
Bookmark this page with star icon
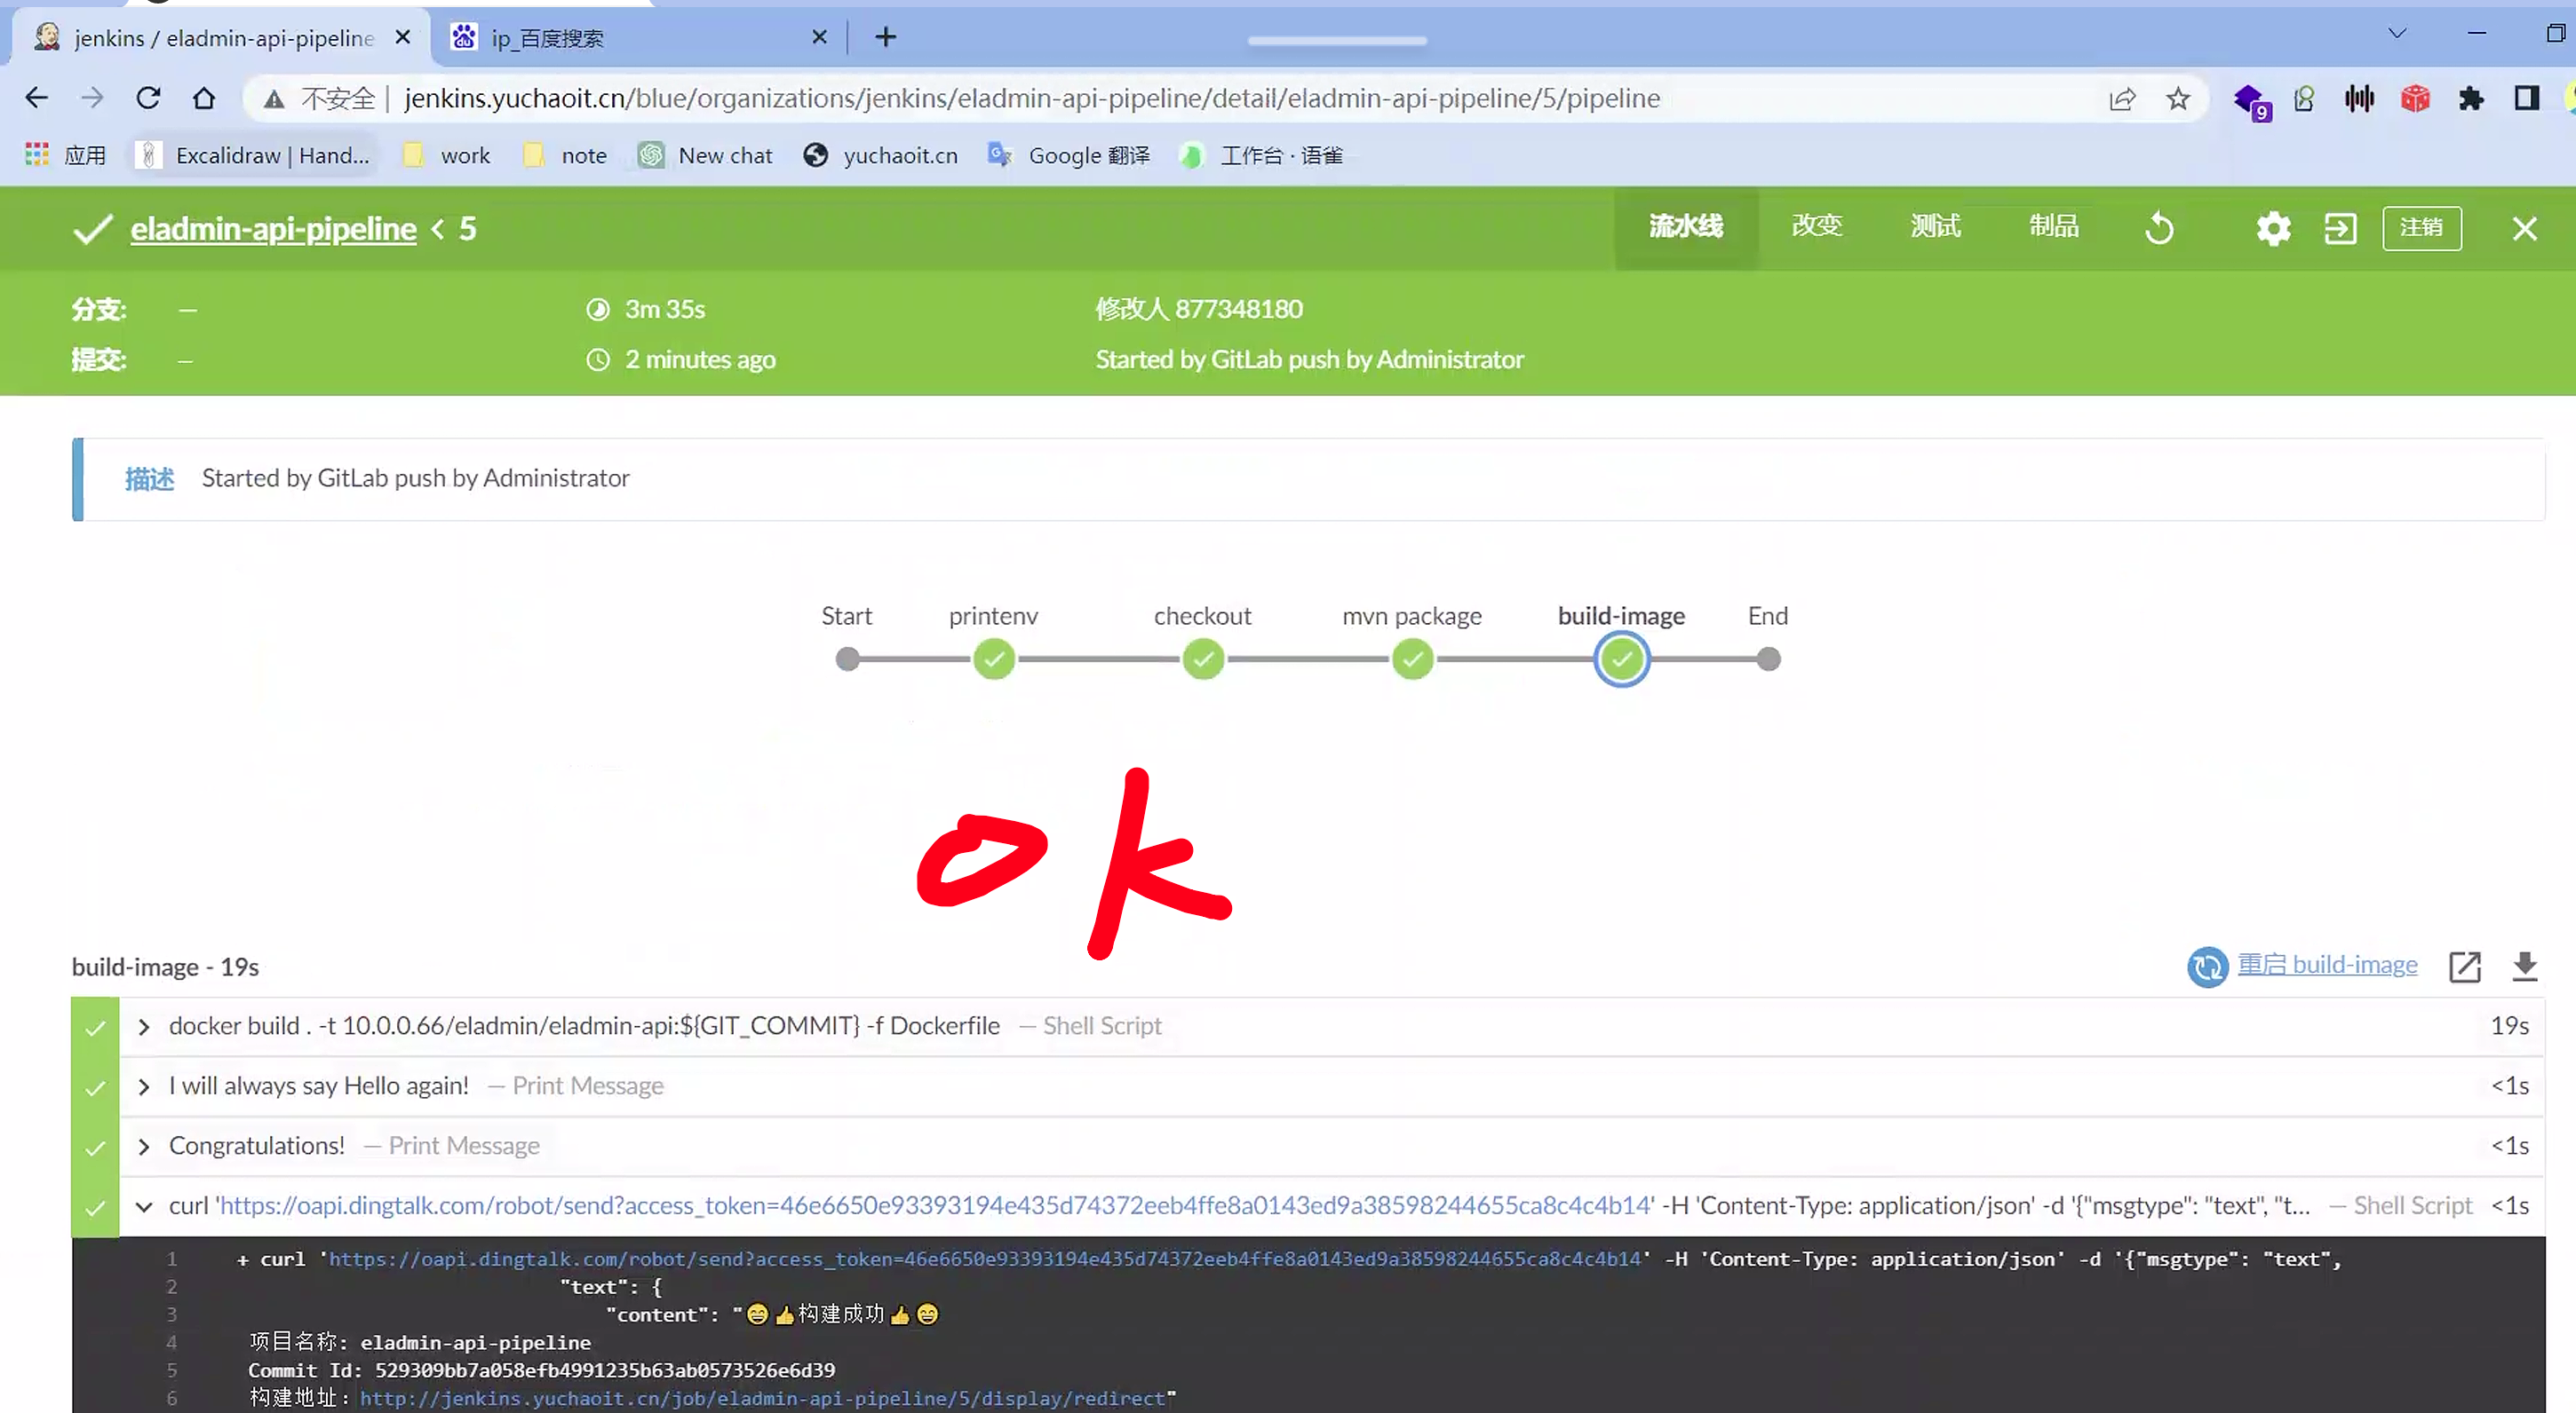tap(2178, 98)
